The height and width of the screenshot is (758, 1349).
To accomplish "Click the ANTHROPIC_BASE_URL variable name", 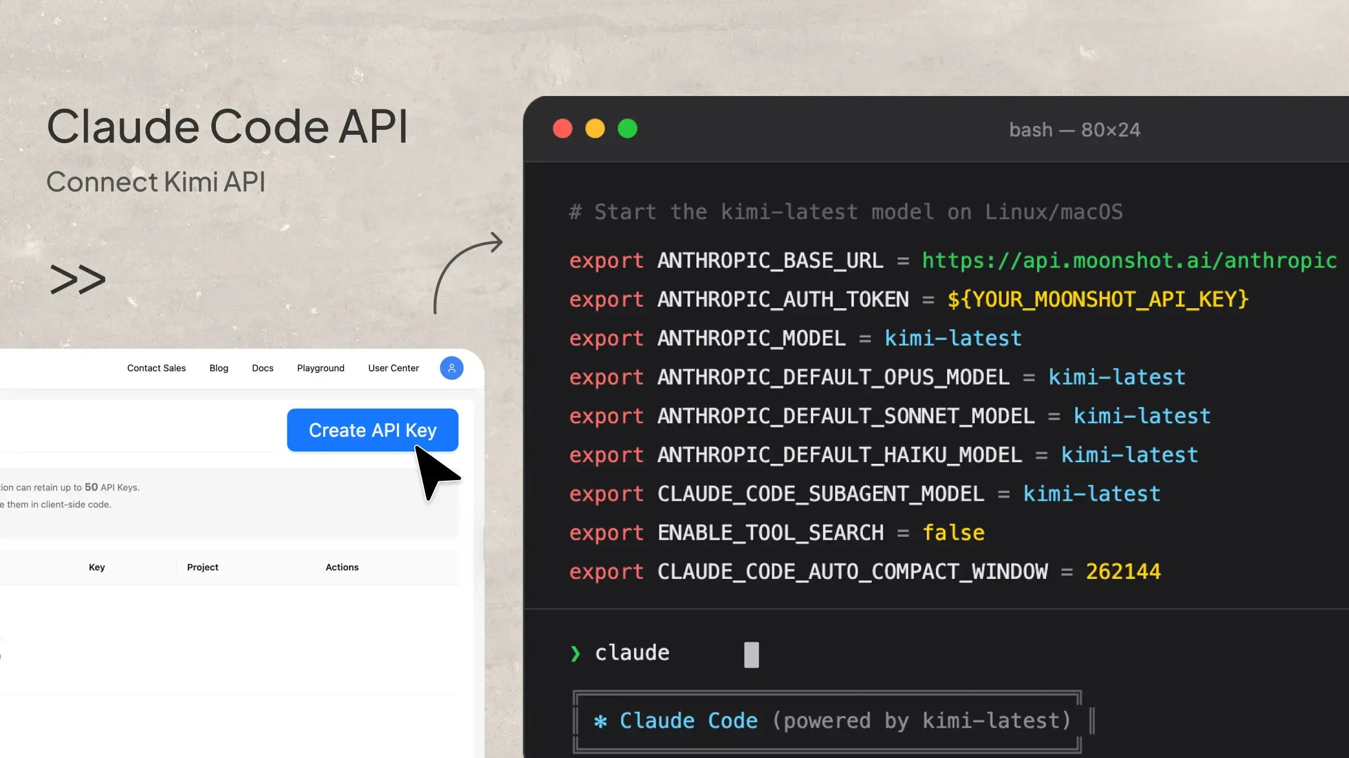I will click(x=770, y=261).
